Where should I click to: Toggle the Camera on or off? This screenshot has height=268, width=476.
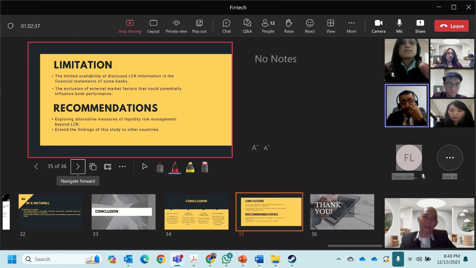tap(378, 26)
